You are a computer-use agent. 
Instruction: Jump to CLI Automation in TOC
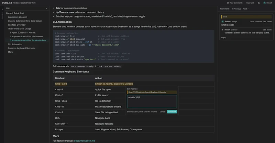(15, 44)
